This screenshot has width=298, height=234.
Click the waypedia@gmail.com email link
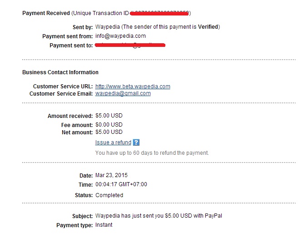click(123, 93)
